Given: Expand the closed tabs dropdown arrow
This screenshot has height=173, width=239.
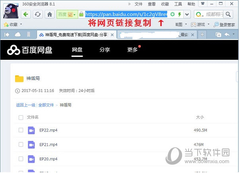Looking at the screenshot, I should click(x=234, y=34).
